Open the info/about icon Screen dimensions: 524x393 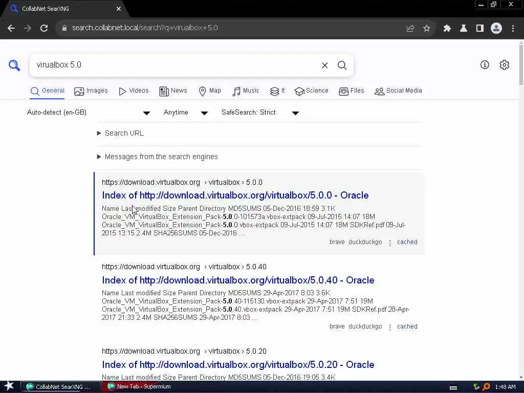pos(485,65)
